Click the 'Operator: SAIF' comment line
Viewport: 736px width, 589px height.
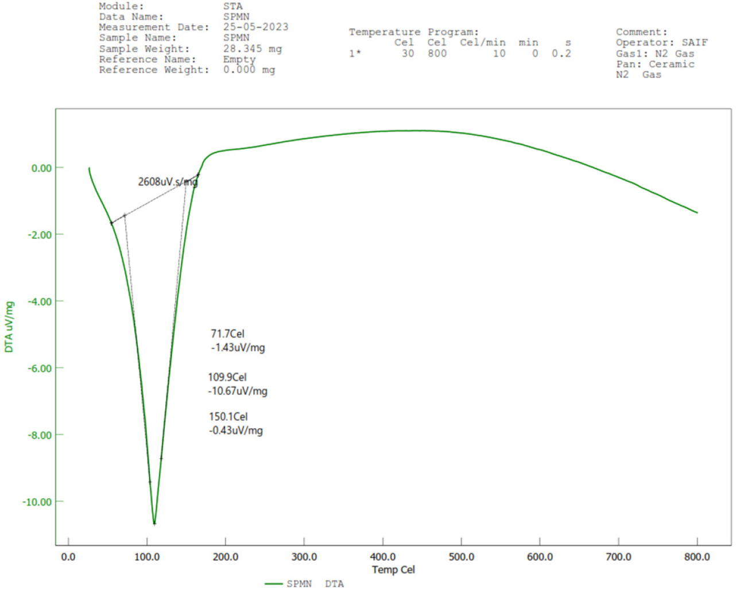(x=662, y=42)
